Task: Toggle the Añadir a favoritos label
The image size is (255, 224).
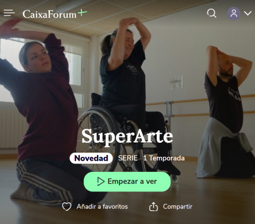Action: (x=102, y=207)
